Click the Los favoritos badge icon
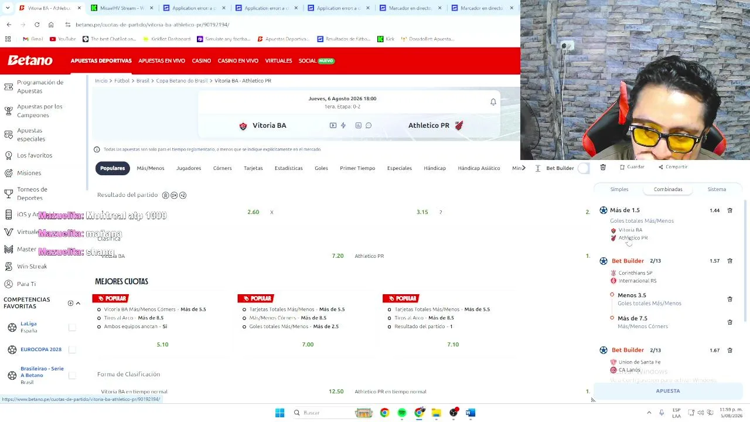 tap(8, 155)
